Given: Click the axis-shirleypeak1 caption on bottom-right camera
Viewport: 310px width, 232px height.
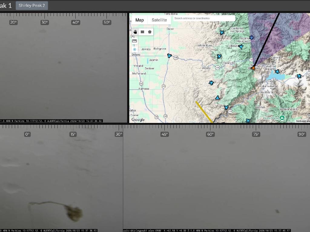Looking at the screenshot, I should (x=206, y=230).
